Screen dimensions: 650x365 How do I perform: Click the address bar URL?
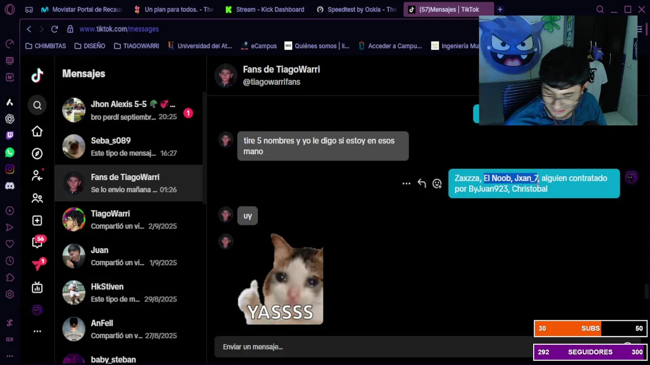point(119,29)
